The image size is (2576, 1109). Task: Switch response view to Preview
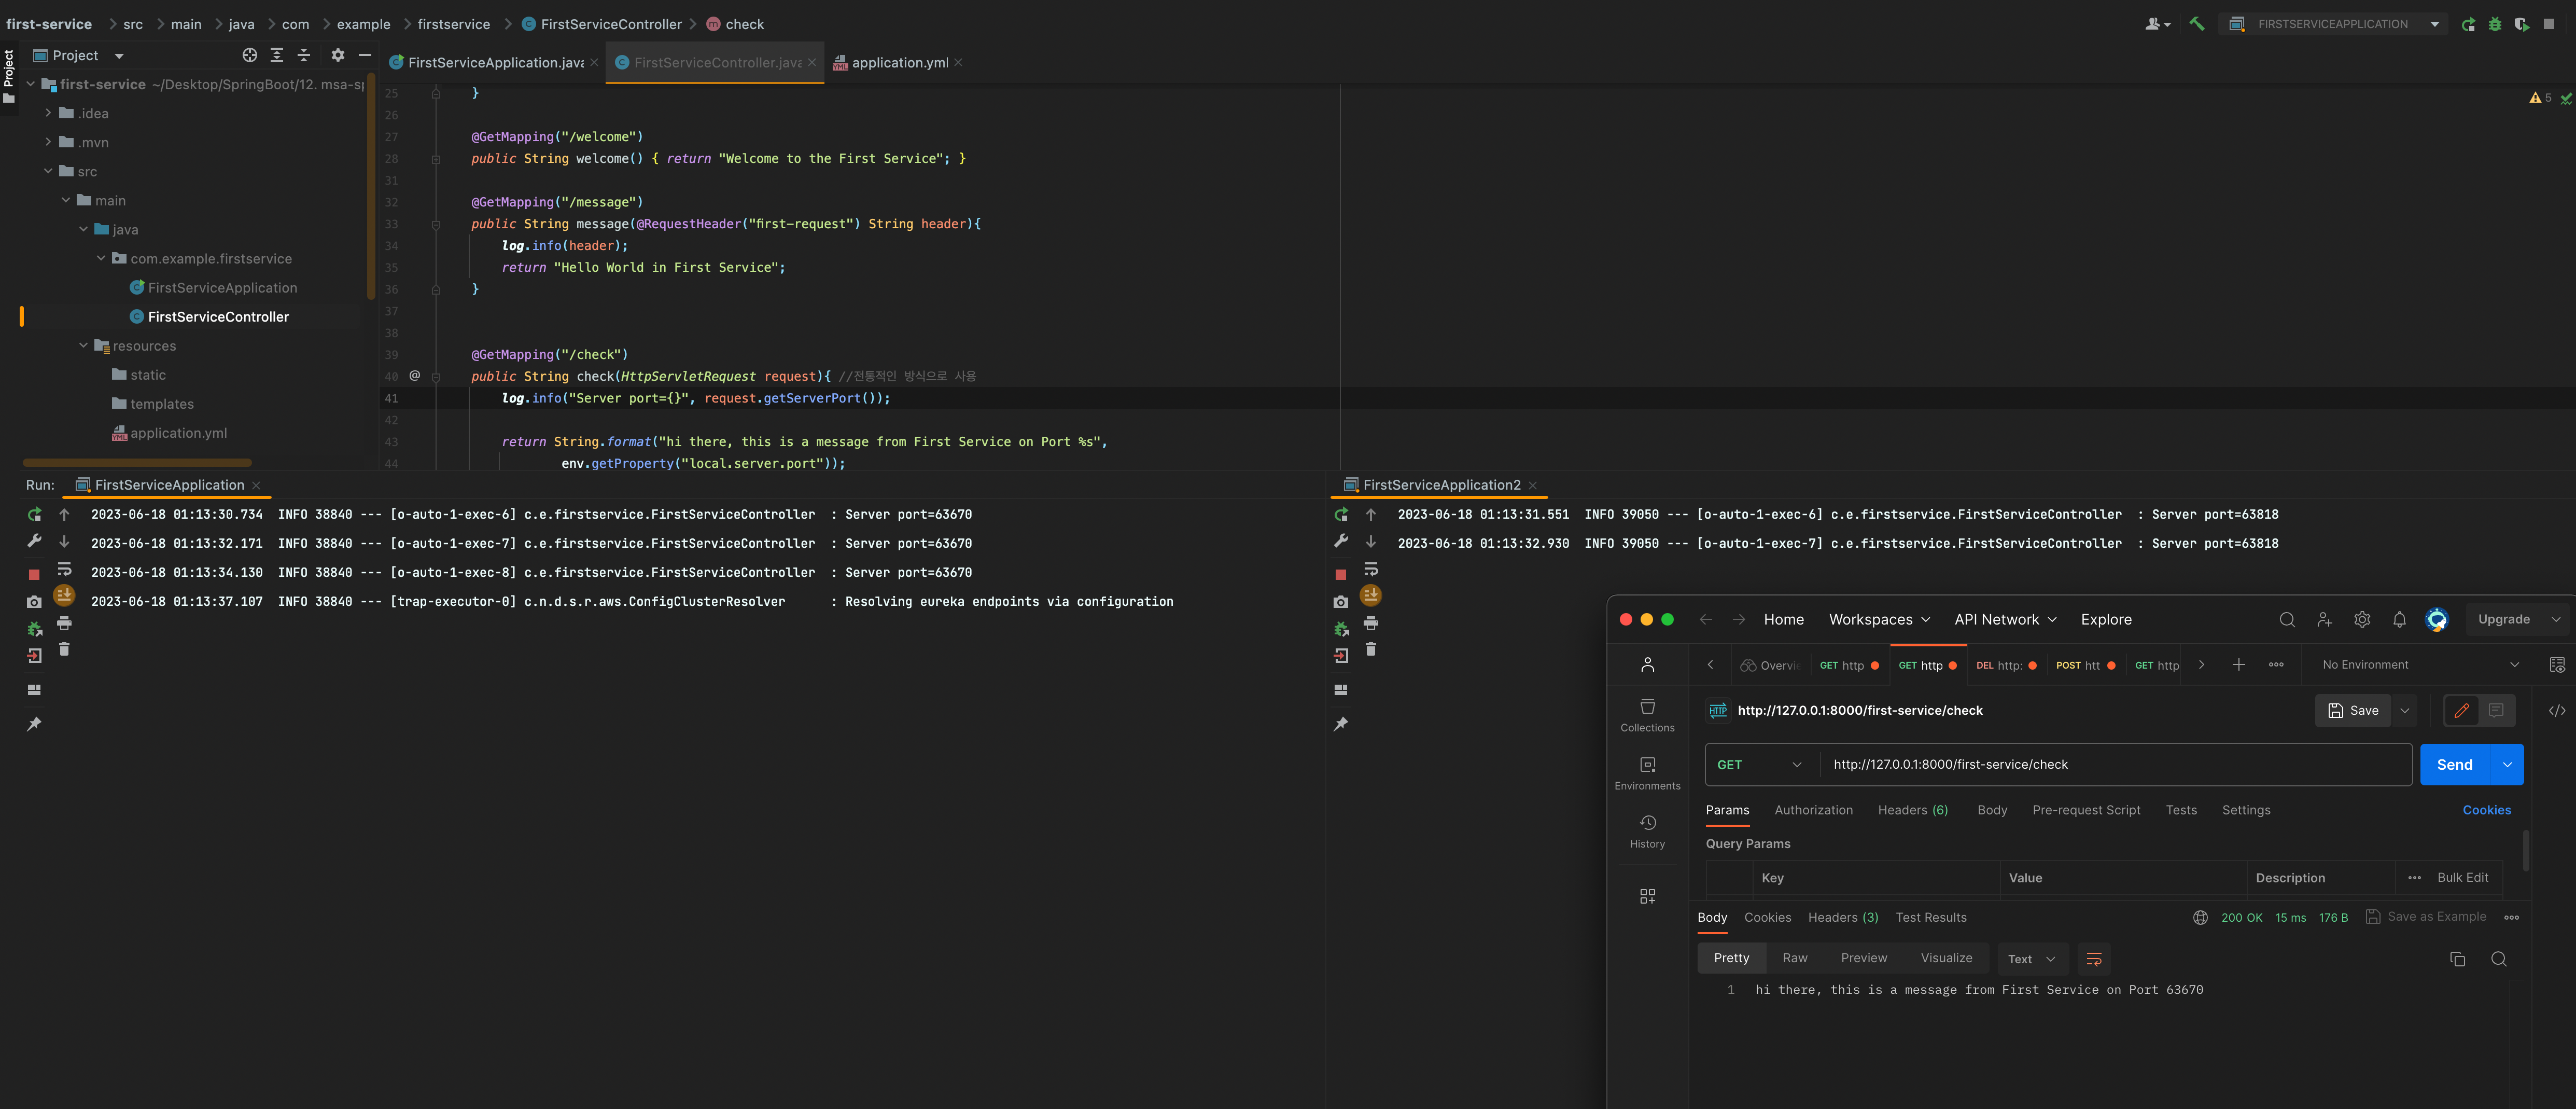[x=1864, y=958]
